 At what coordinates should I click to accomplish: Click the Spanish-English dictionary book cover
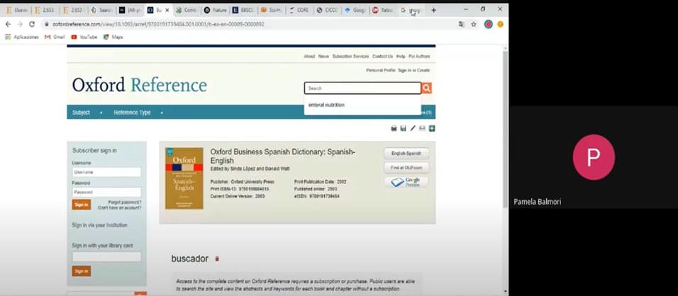tap(184, 178)
